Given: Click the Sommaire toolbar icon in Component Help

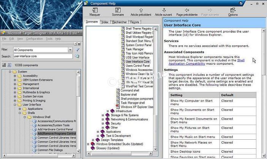Looking at the screenshot, I should tap(118, 10).
